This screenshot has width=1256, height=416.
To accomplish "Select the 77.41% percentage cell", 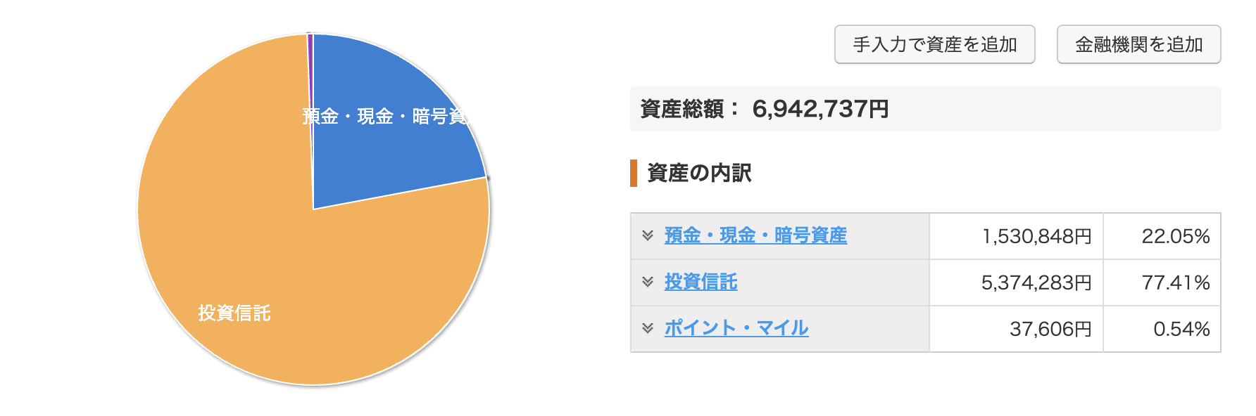I will pos(1175,282).
